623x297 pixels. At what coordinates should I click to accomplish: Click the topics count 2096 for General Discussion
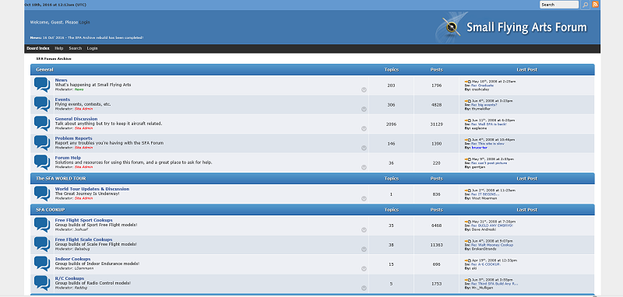coord(392,124)
